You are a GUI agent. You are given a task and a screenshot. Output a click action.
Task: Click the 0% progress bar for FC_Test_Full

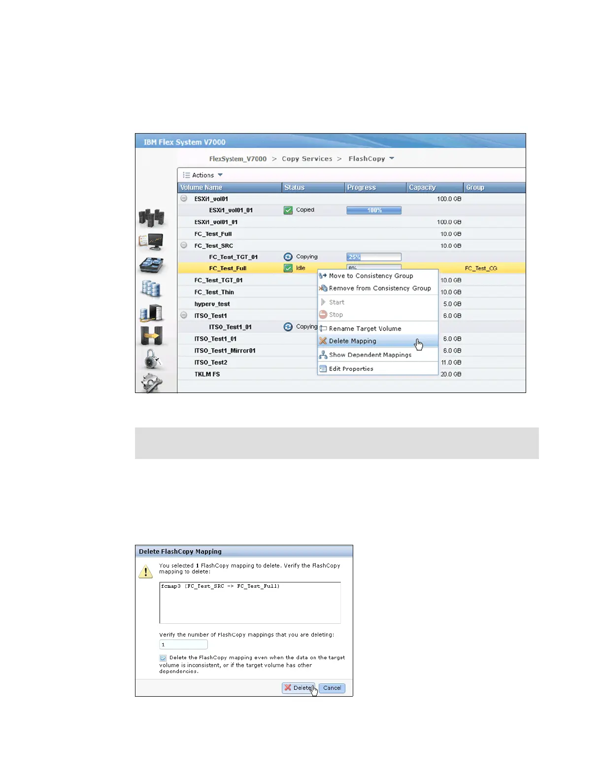(x=374, y=268)
